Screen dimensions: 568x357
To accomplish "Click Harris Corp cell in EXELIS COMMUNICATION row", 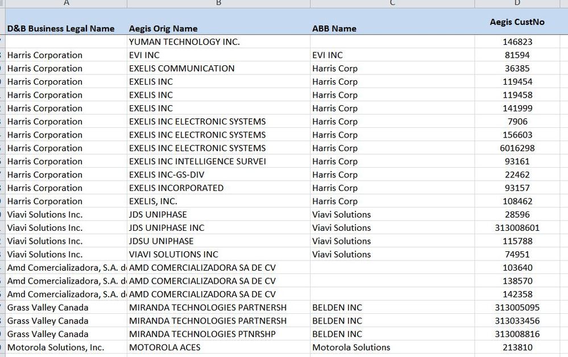I will click(x=392, y=68).
